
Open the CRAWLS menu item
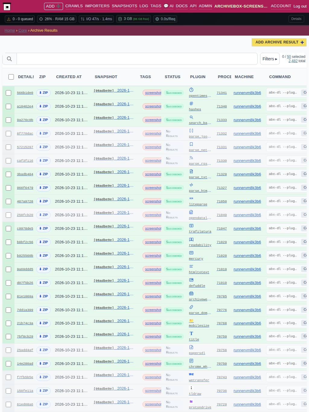pos(74,6)
